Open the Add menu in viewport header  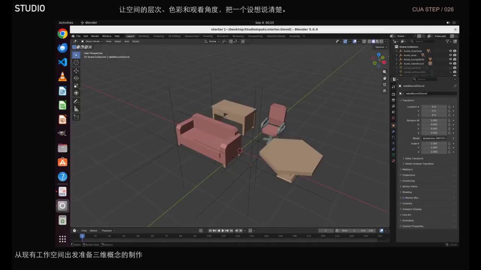pyautogui.click(x=127, y=41)
